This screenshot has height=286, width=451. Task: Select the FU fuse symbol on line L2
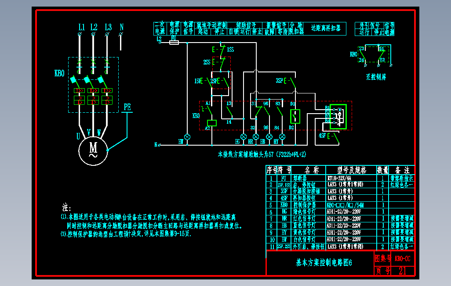pos(174,43)
